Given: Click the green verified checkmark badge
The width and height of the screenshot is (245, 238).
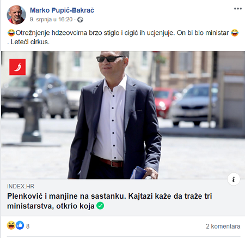Looking at the screenshot, I should (x=100, y=206).
